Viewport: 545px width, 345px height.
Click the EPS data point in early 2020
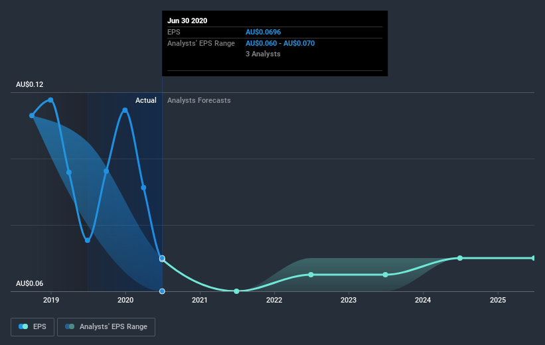tap(143, 188)
